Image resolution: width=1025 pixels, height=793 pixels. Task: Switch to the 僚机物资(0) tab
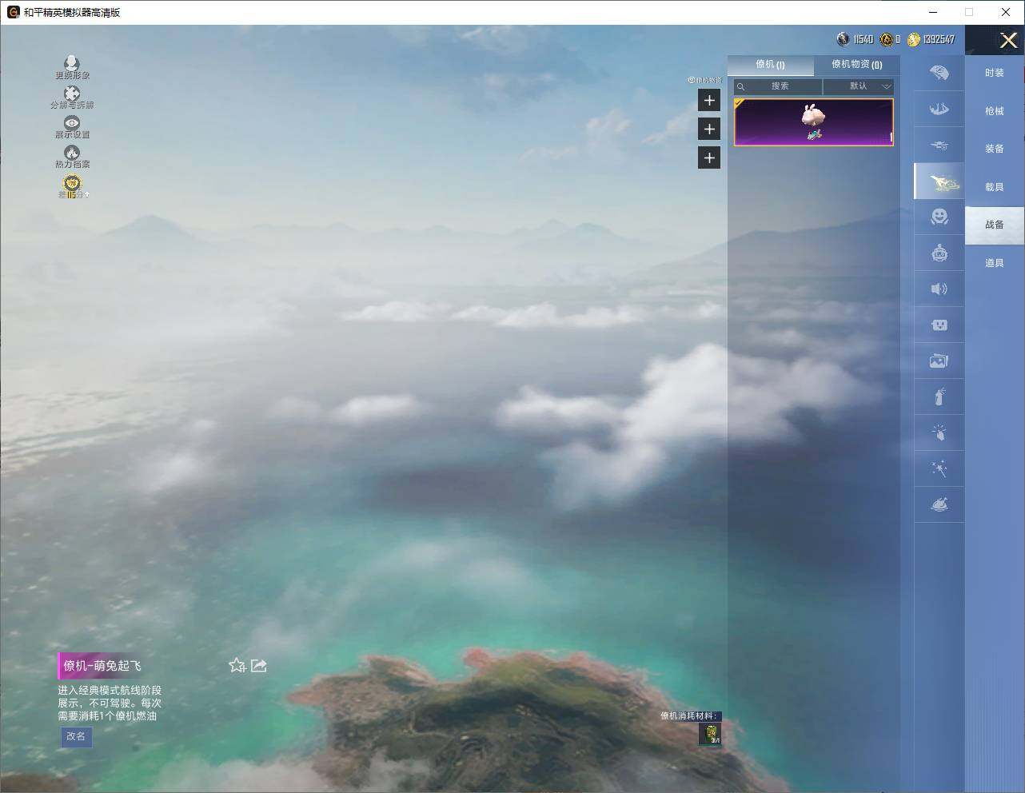pos(856,65)
